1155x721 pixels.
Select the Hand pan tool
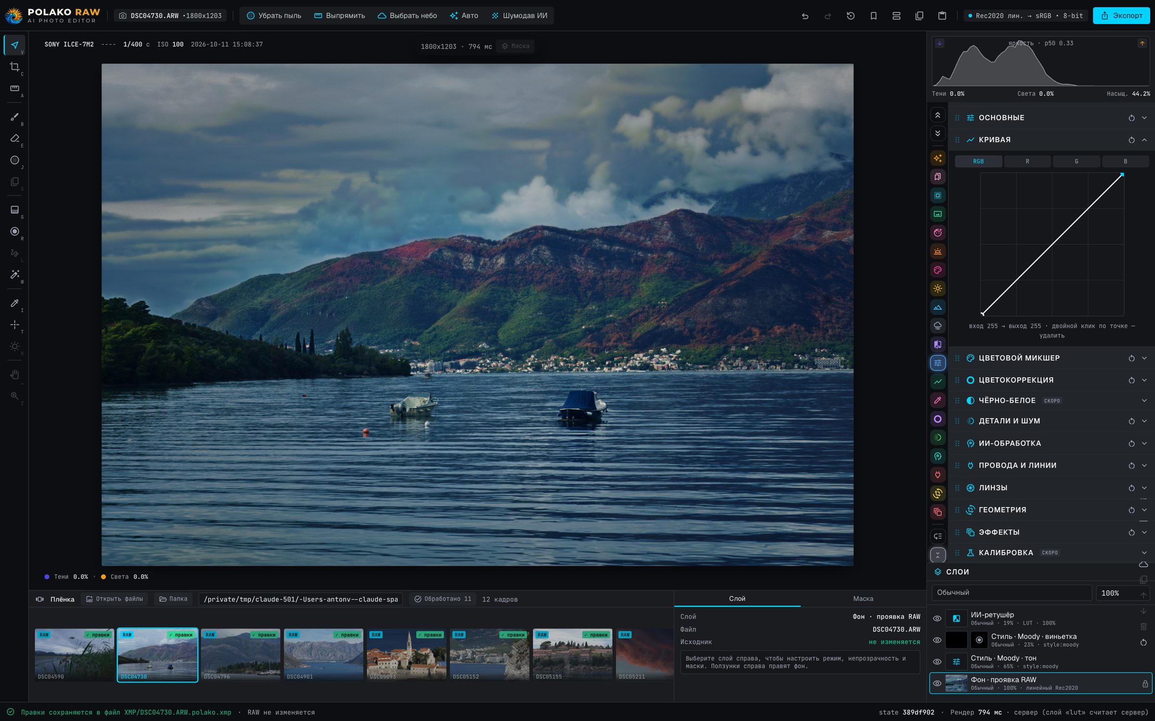pos(15,374)
